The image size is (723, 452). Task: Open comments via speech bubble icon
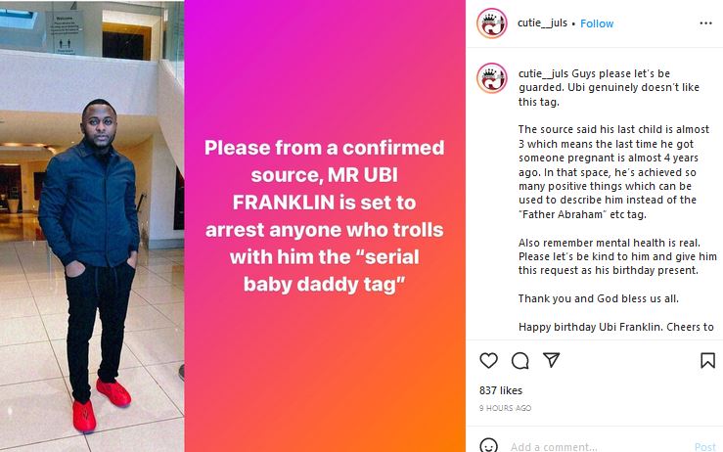pyautogui.click(x=520, y=360)
